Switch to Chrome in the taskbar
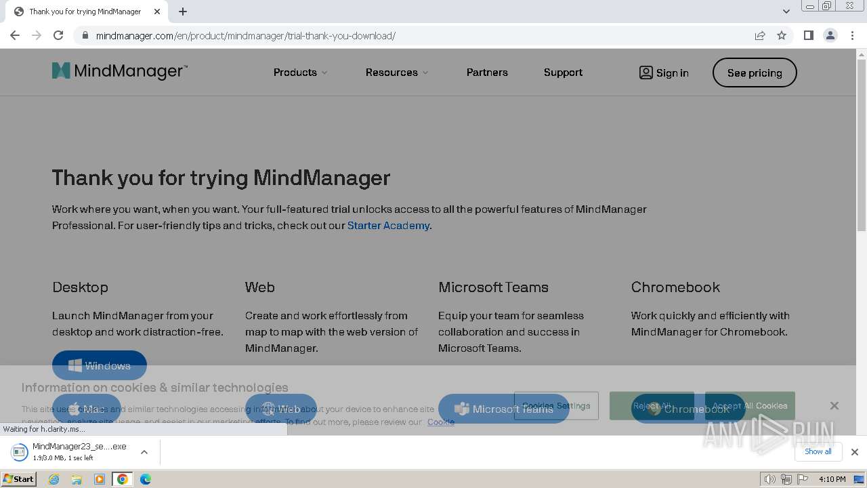Viewport: 867px width, 488px height. tap(123, 479)
